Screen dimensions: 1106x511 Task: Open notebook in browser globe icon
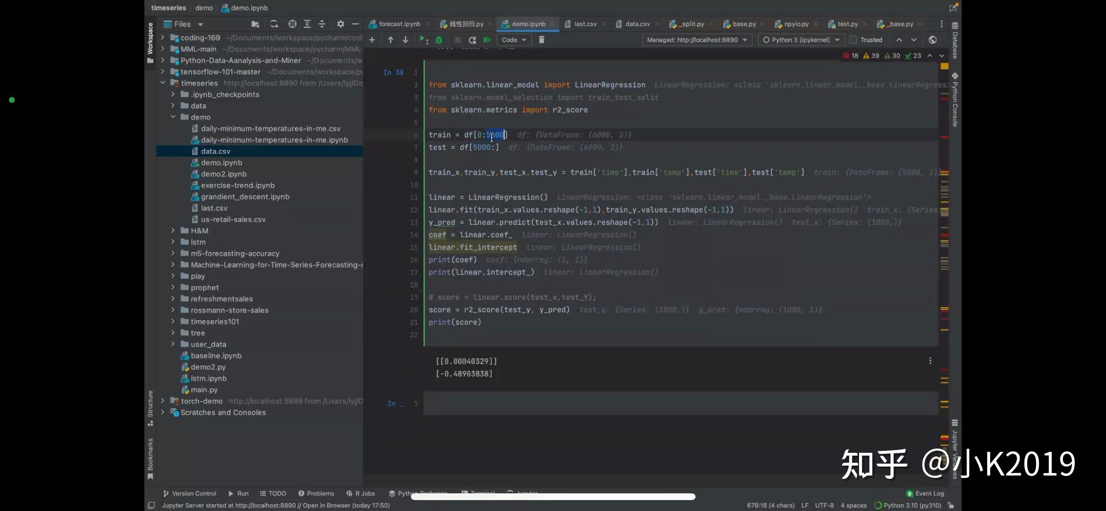[x=932, y=40]
